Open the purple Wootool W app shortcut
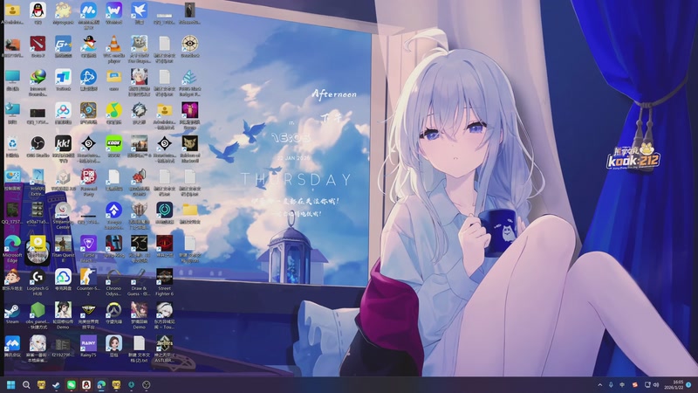Image resolution: width=698 pixels, height=393 pixels. point(114,10)
